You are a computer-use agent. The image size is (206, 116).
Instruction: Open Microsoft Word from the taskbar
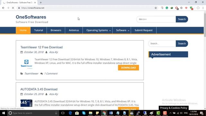[x=111, y=113]
